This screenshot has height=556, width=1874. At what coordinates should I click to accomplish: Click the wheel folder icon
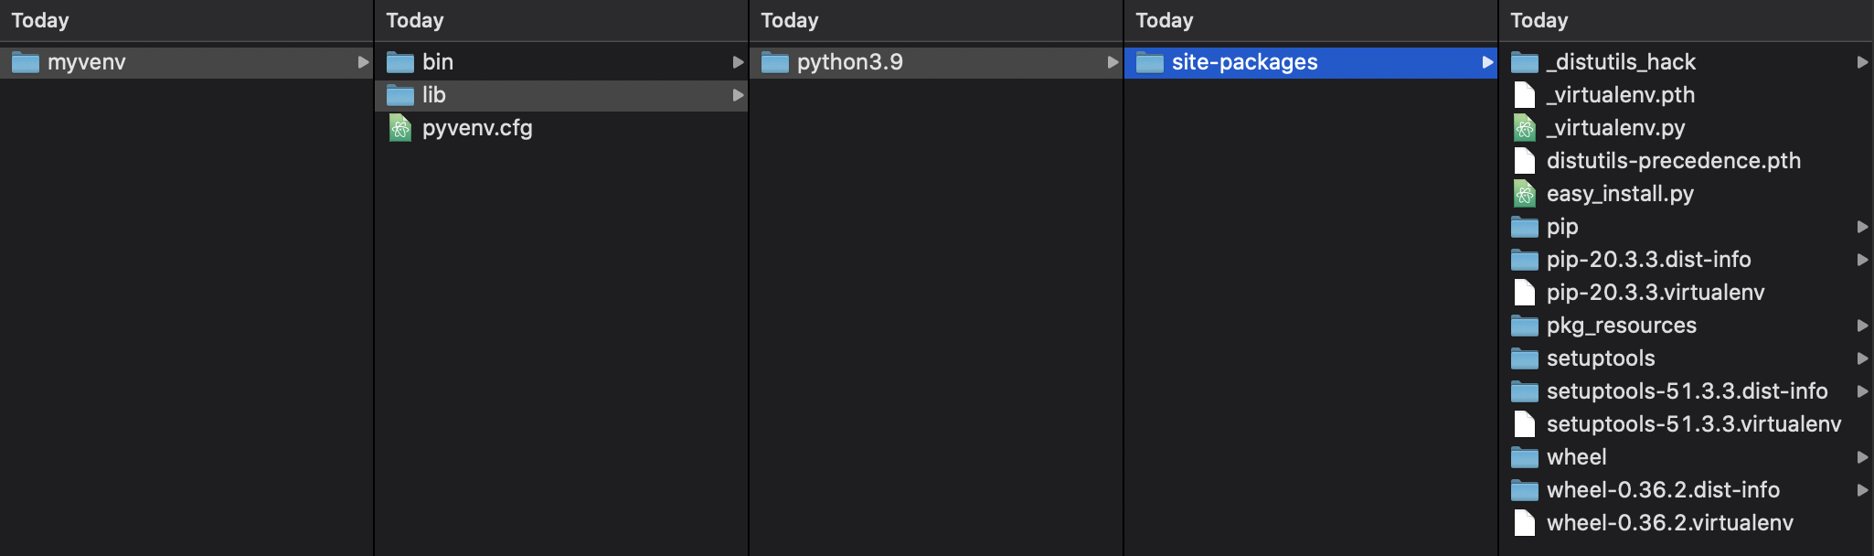point(1525,457)
